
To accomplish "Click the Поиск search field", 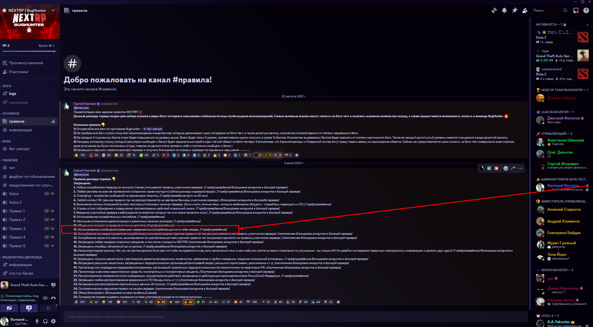I will [x=550, y=11].
